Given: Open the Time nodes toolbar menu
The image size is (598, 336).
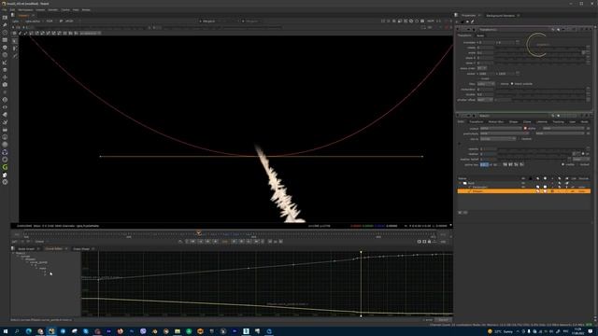Looking at the screenshot, I should pos(5,33).
